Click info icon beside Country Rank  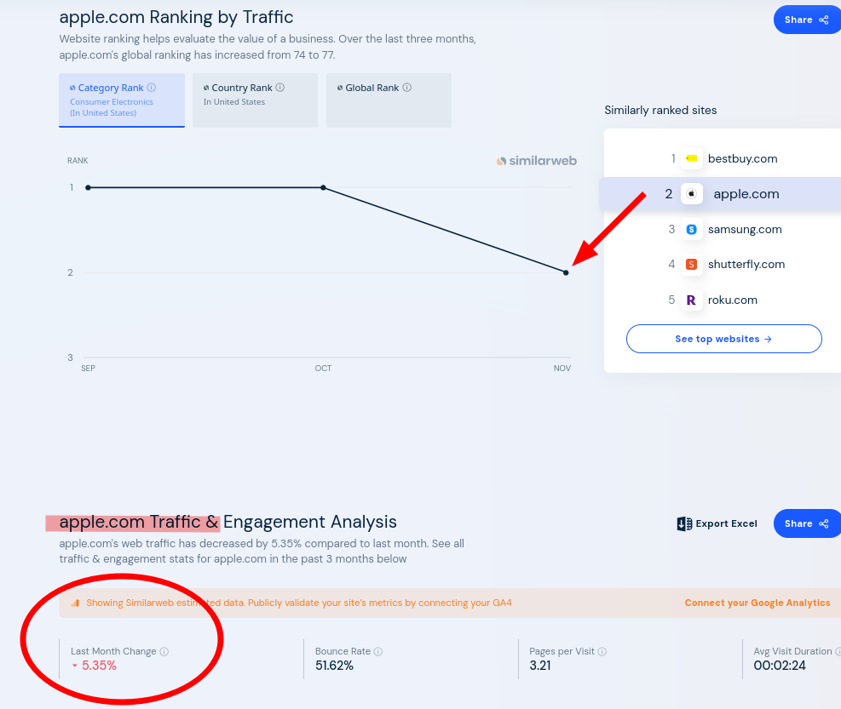point(280,88)
